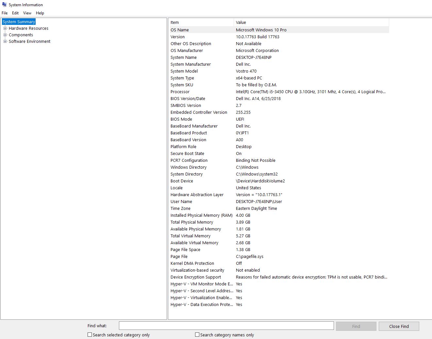Expand the Components tree node

tap(5, 35)
